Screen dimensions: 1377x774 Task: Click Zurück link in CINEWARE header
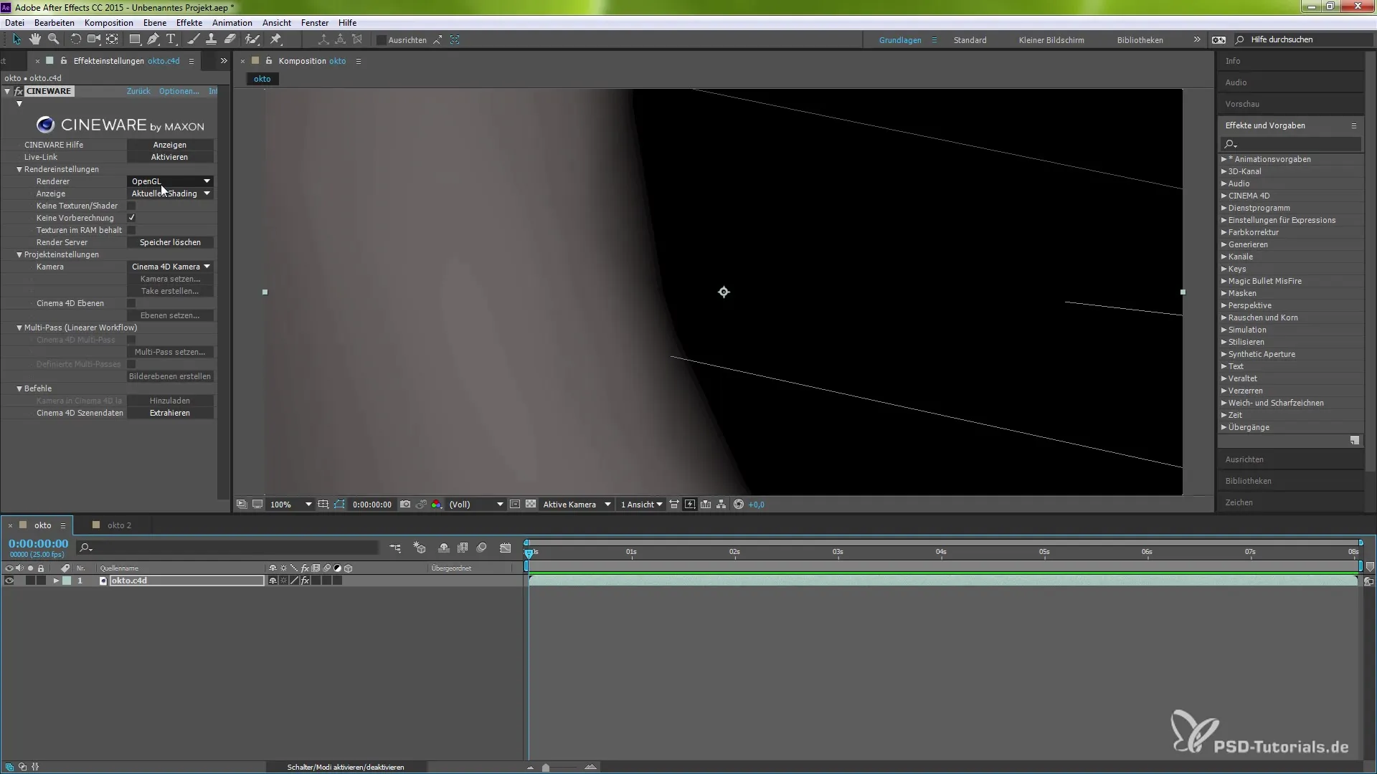(x=138, y=91)
